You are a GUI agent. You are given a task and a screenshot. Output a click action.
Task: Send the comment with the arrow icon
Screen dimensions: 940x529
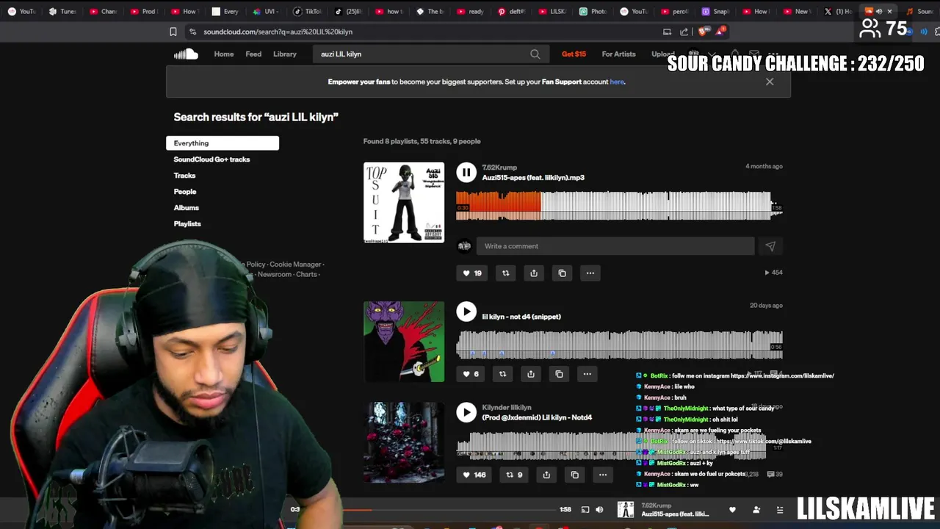tap(770, 246)
